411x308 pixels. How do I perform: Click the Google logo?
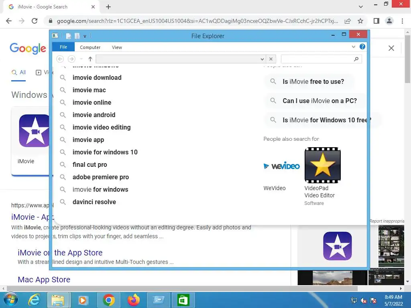click(28, 49)
